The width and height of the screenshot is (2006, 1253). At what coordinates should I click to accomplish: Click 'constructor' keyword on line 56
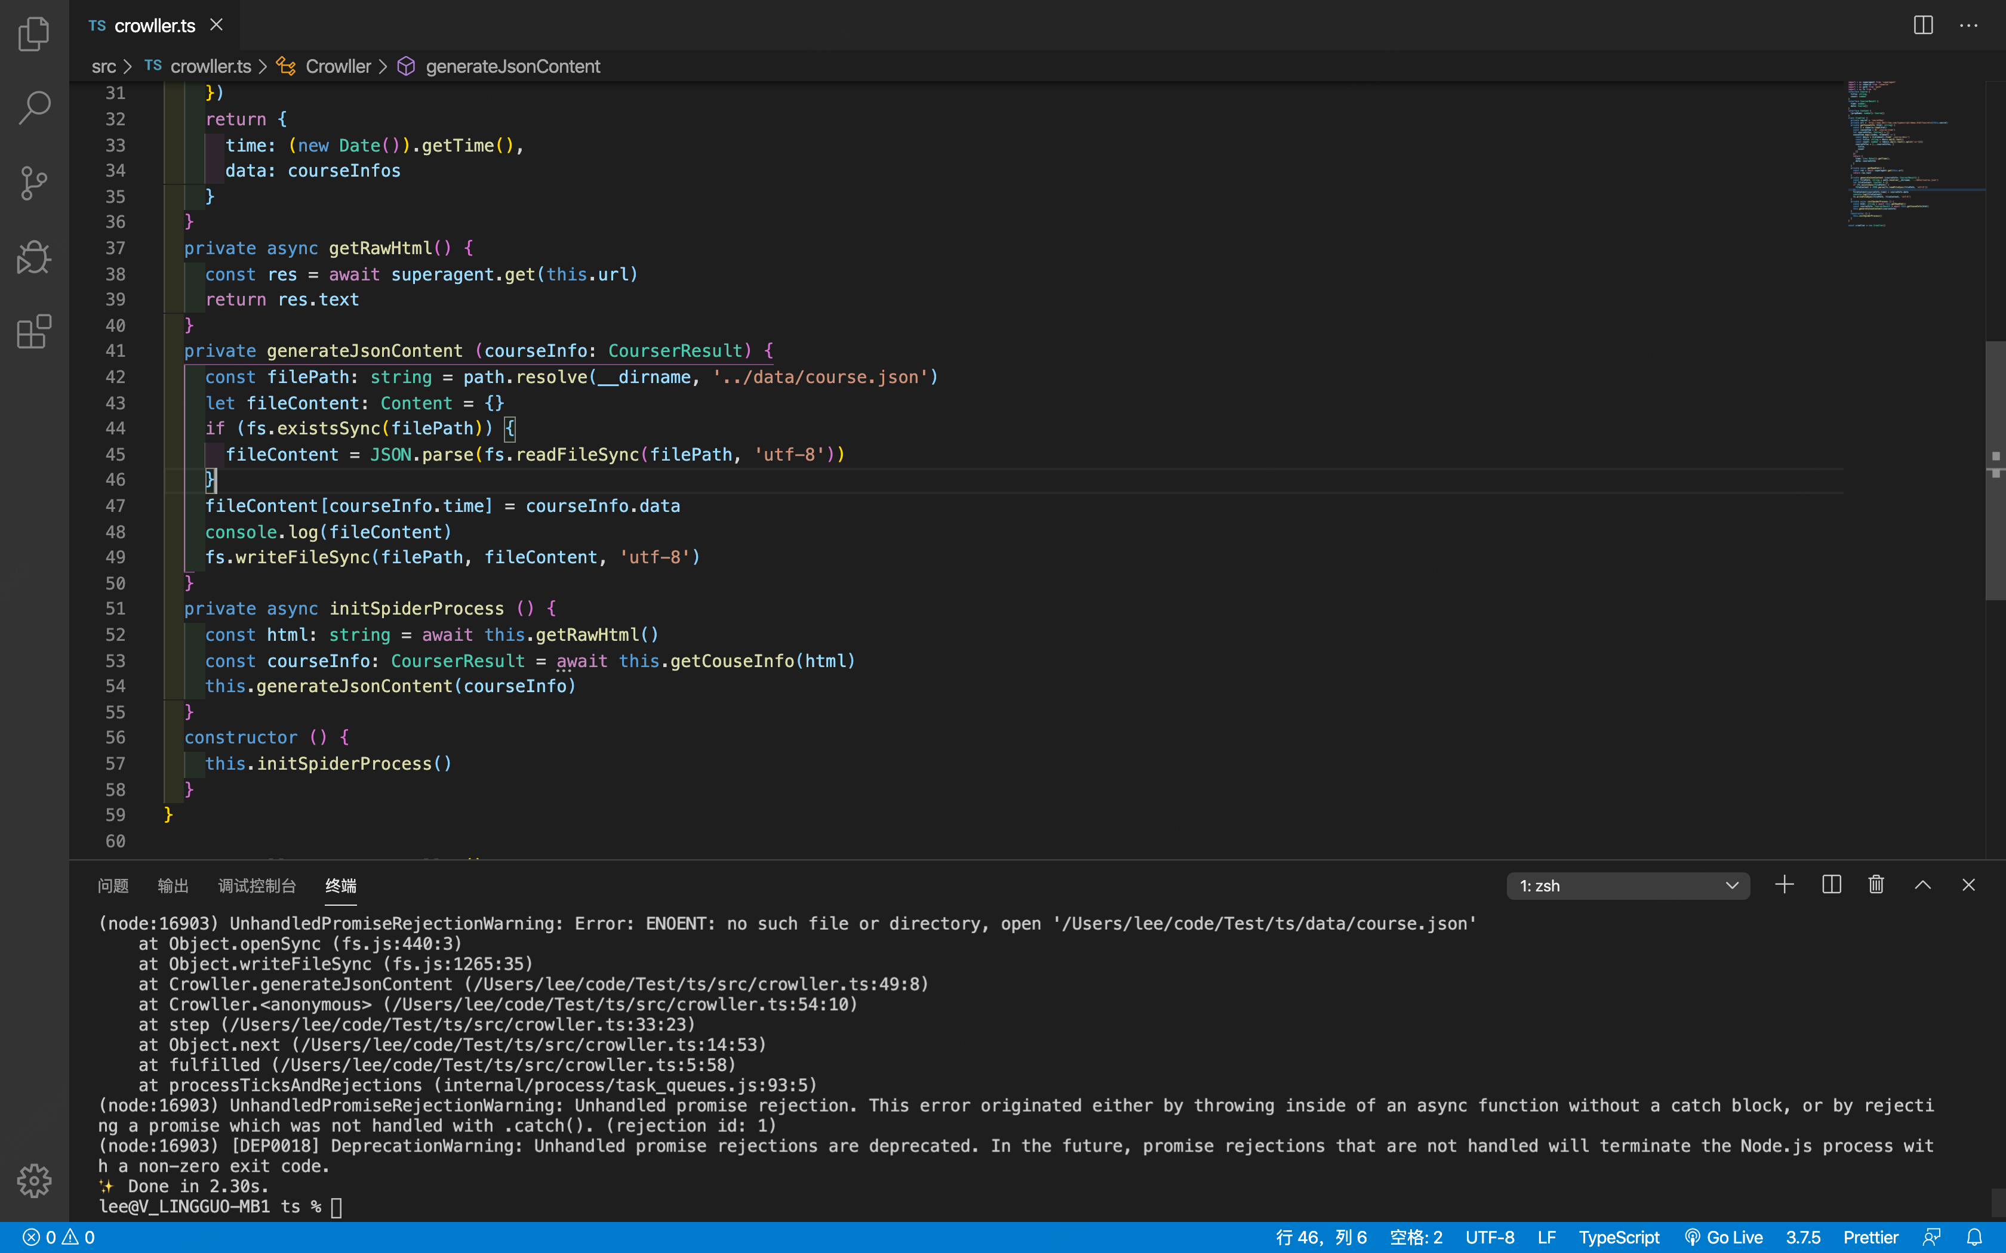pos(241,737)
